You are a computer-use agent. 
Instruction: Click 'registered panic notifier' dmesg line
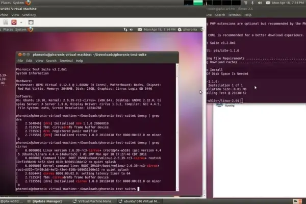75,131
